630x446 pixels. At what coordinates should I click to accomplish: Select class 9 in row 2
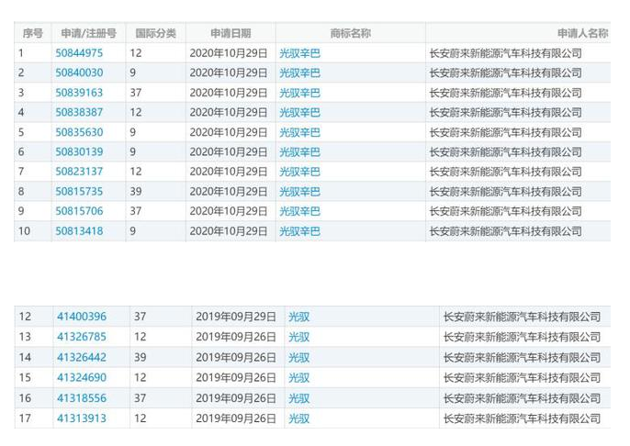pyautogui.click(x=132, y=72)
